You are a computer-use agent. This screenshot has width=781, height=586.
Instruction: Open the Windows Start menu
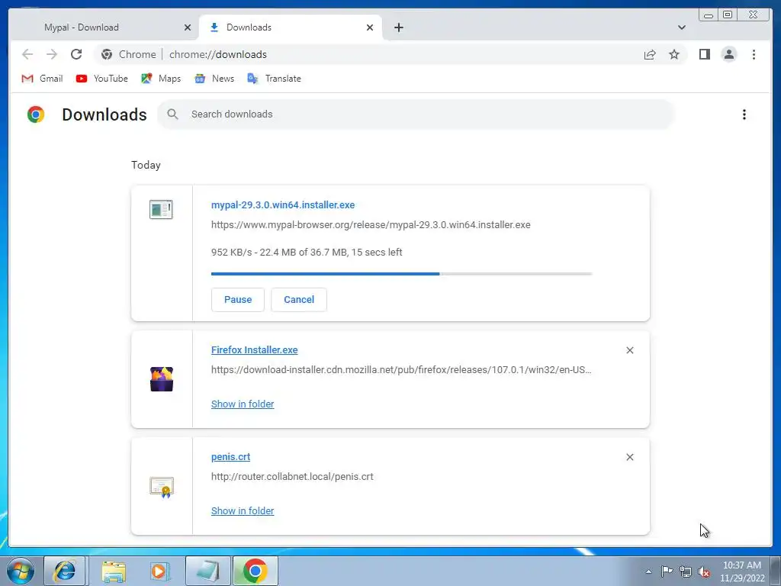(20, 571)
